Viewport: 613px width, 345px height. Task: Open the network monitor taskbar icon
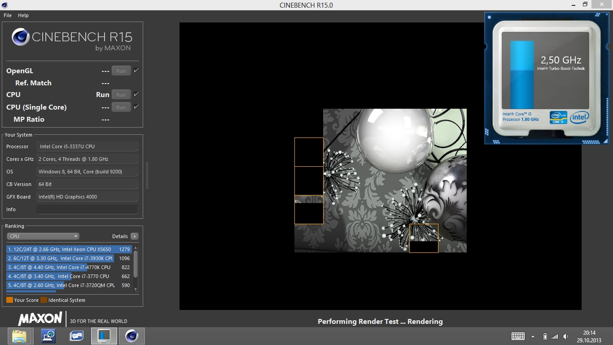click(x=48, y=336)
